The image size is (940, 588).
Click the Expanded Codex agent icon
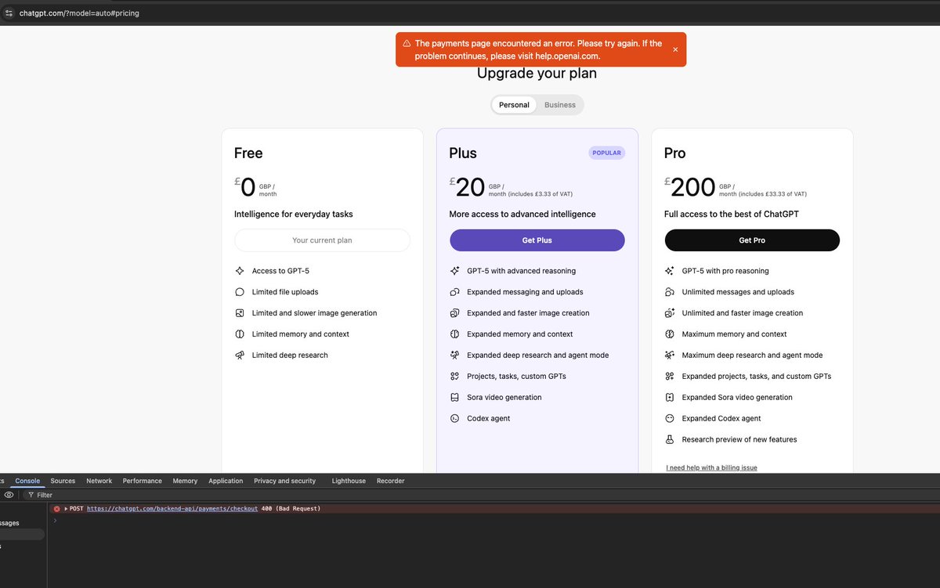point(670,419)
